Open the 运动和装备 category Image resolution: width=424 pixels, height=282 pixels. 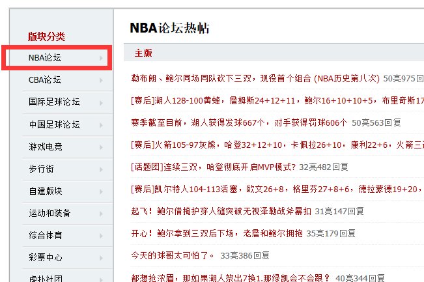coord(49,214)
